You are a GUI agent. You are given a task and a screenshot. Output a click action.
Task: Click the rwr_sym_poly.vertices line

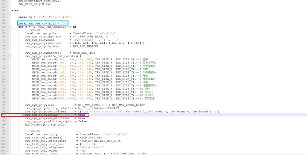tap(85, 43)
